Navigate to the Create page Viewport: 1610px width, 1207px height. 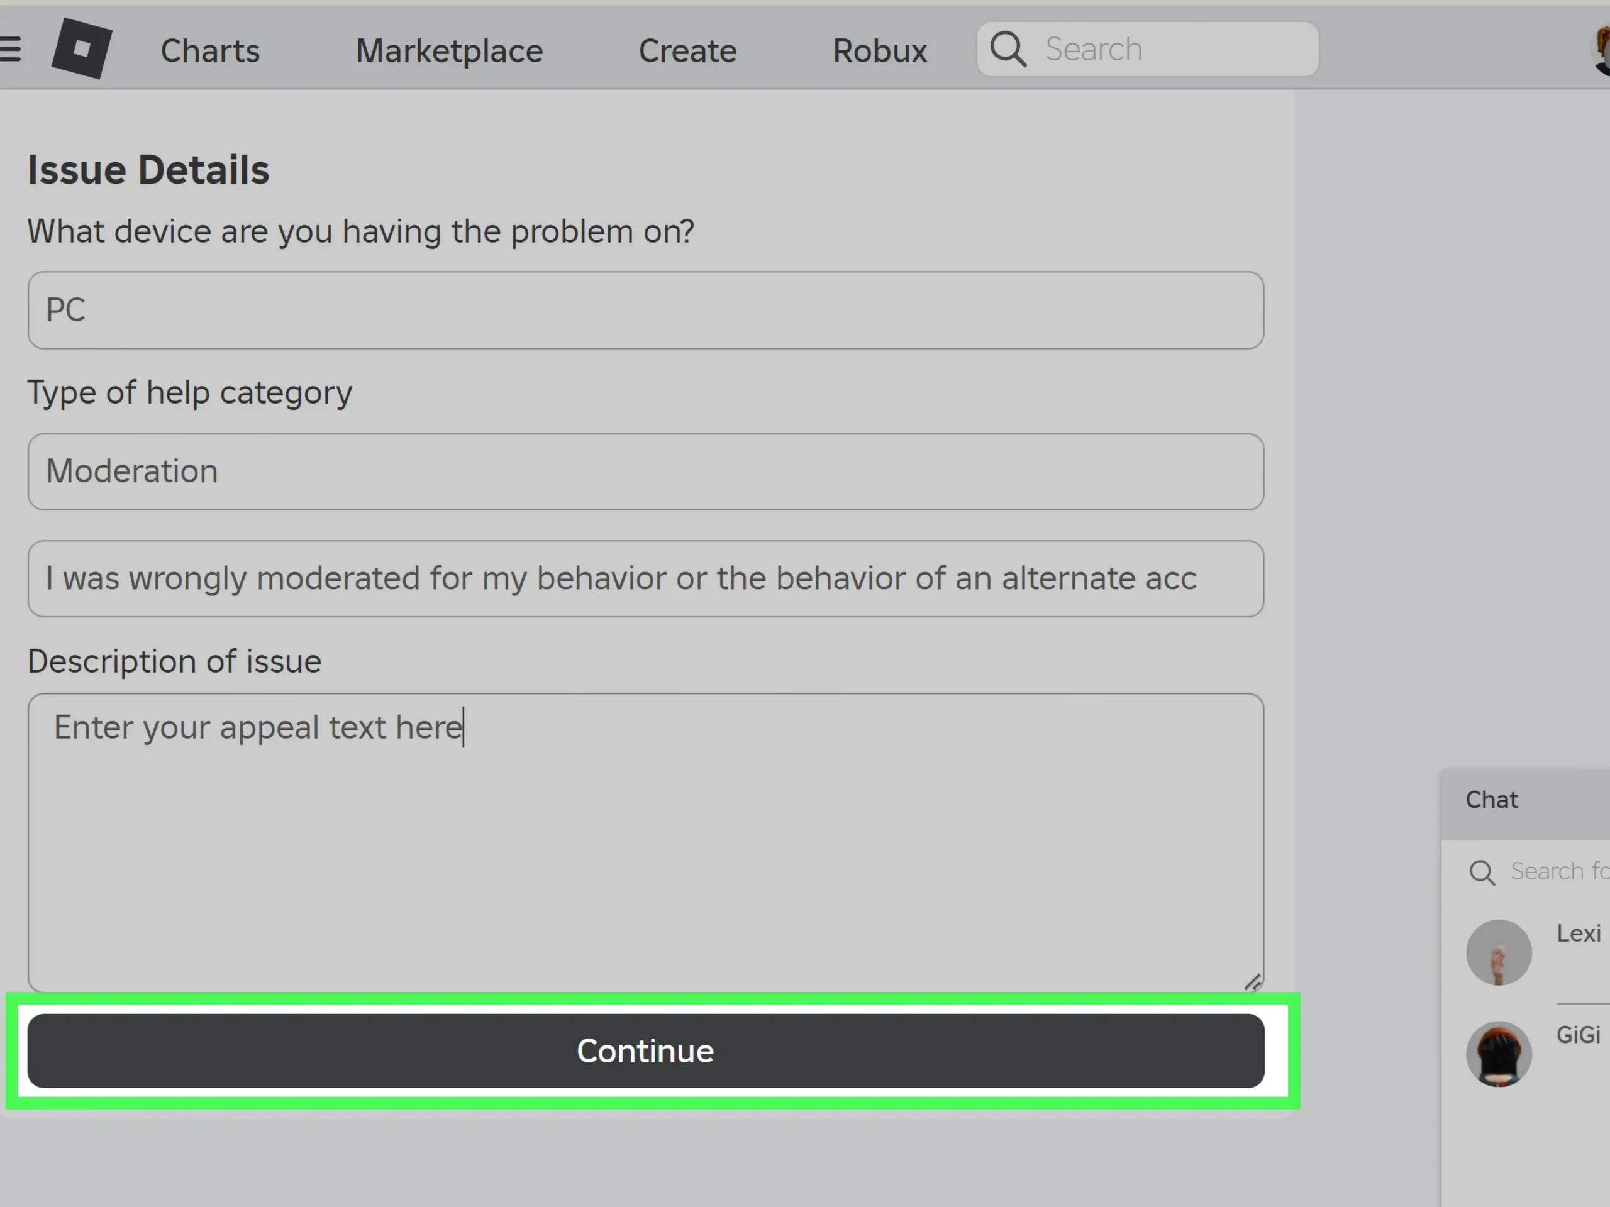(x=687, y=51)
